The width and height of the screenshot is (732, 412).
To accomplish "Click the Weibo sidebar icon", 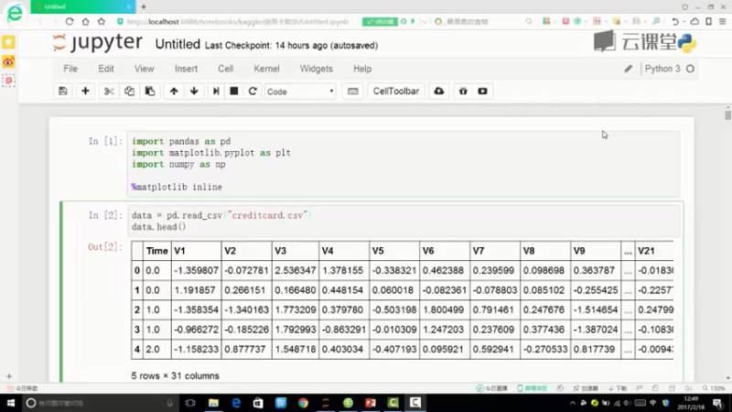I will tap(9, 61).
